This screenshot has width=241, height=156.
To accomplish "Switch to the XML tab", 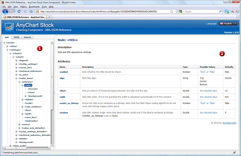I will pyautogui.click(x=7, y=37).
